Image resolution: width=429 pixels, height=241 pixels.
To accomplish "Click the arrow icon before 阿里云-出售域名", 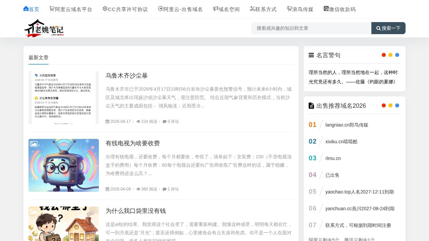I will pos(161,9).
